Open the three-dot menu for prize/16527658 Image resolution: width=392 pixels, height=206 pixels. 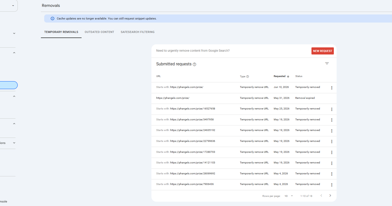click(x=332, y=109)
